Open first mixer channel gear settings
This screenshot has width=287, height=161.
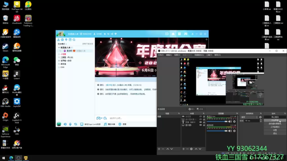click(x=234, y=122)
